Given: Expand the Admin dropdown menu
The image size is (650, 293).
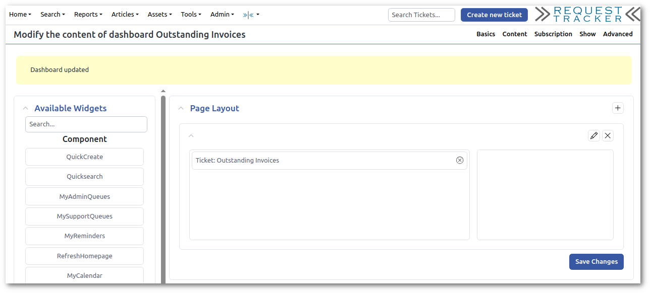Looking at the screenshot, I should click(x=222, y=15).
